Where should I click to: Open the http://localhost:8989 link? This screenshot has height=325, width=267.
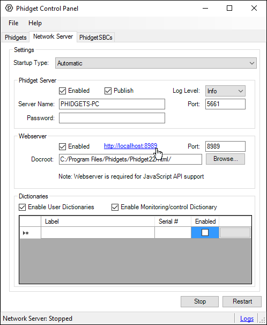[x=130, y=146]
